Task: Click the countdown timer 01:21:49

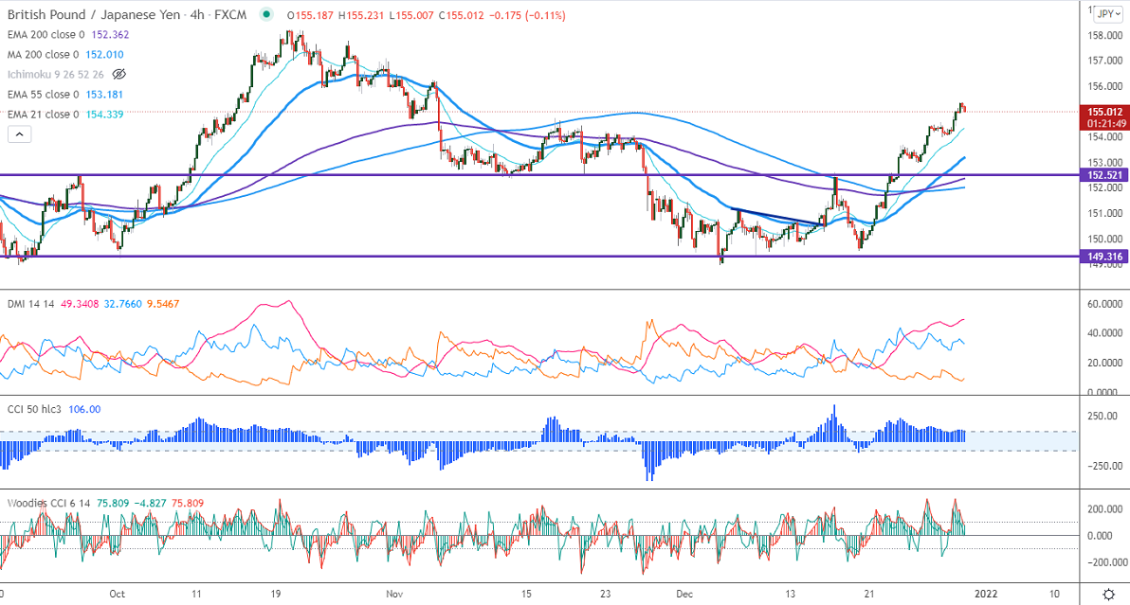Action: [1106, 124]
